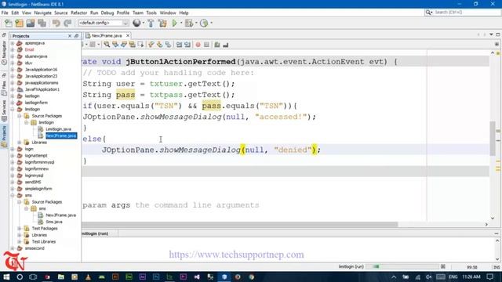The image size is (502, 282).
Task: Click the Open Project toolbar icon
Action: 31,23
